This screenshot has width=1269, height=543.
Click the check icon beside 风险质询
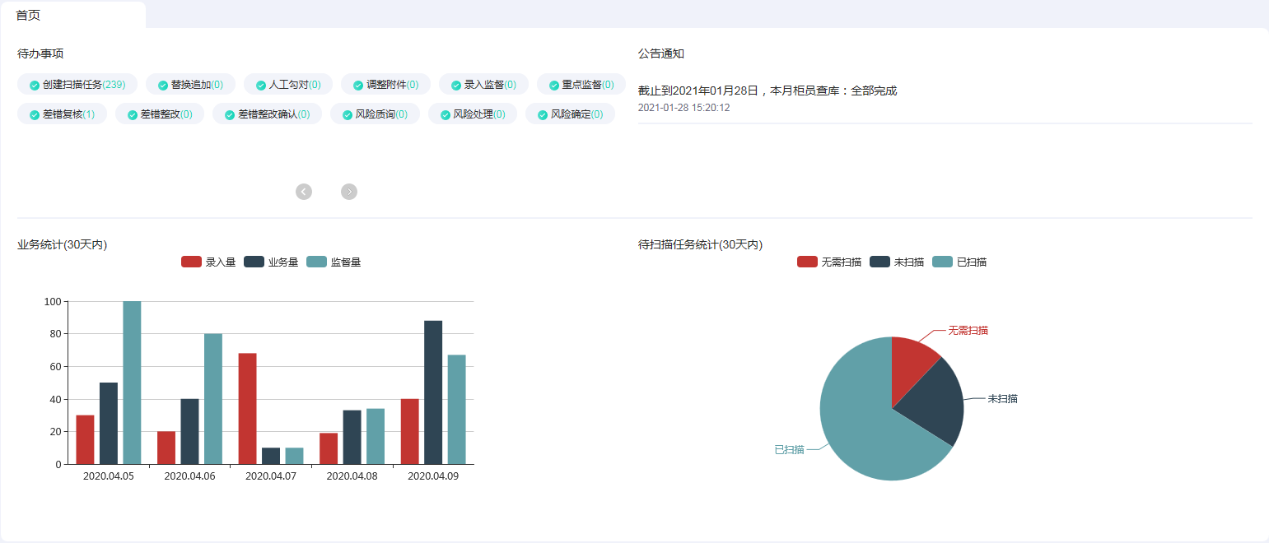(348, 114)
